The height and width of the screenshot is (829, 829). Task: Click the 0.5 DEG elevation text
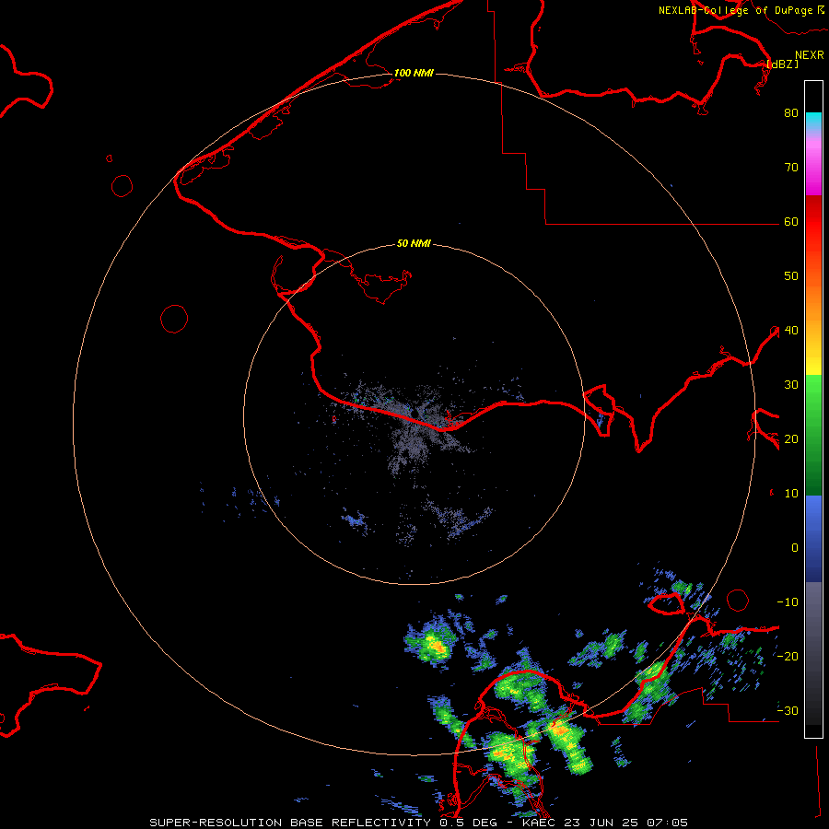pyautogui.click(x=470, y=823)
